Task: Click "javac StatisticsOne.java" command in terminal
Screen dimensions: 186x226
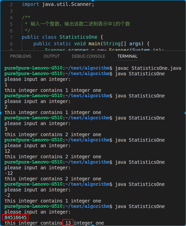Action: (148, 68)
